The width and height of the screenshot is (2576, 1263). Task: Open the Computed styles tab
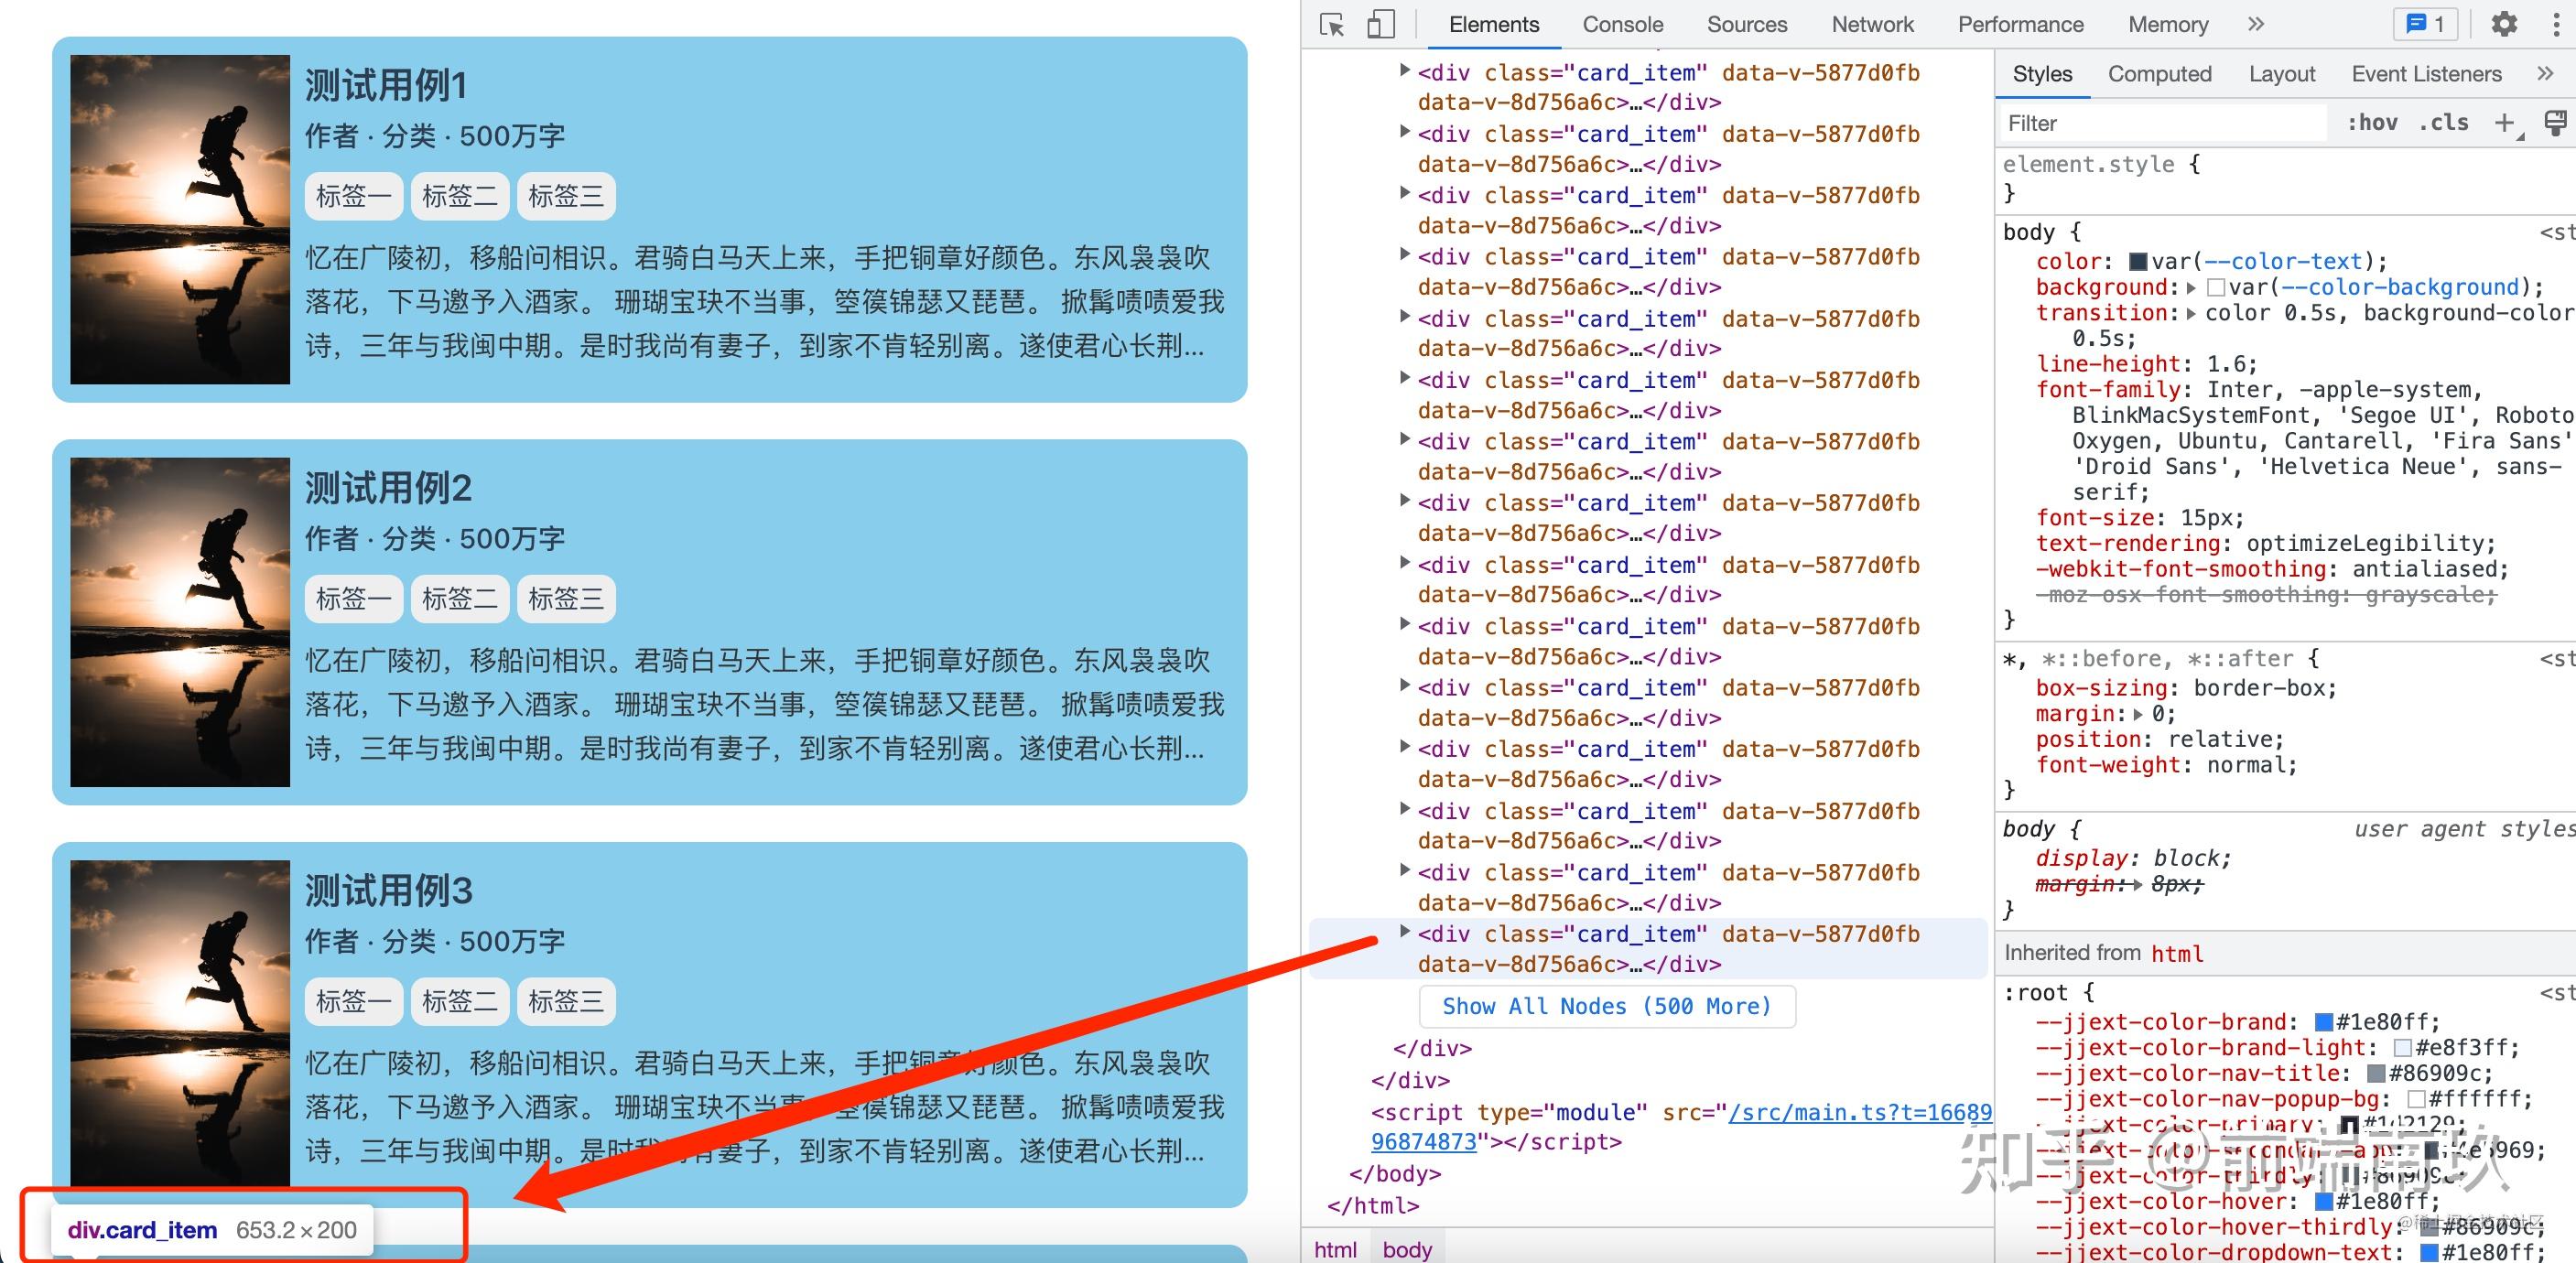(2159, 74)
